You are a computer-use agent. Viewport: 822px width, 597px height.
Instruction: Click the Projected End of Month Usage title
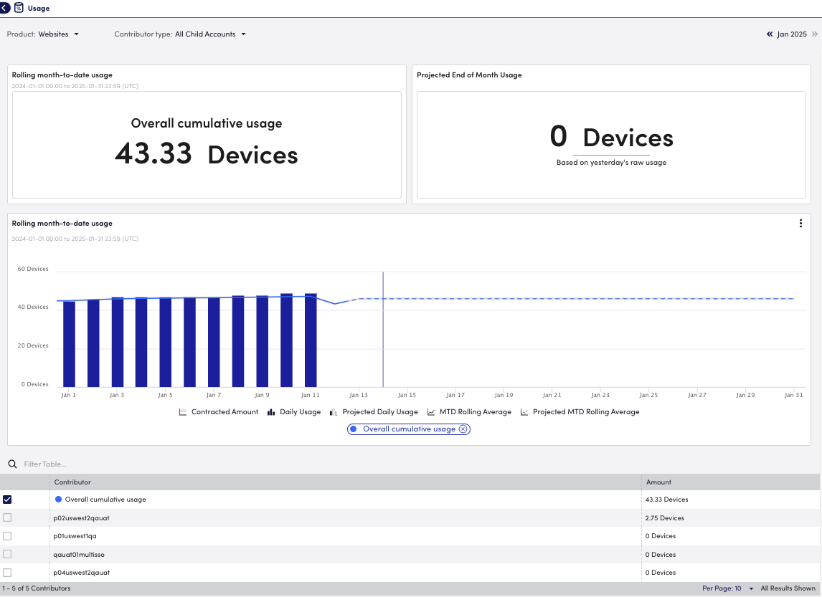point(469,75)
